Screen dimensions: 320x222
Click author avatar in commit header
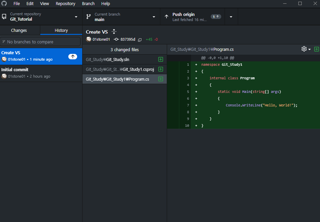(x=89, y=39)
